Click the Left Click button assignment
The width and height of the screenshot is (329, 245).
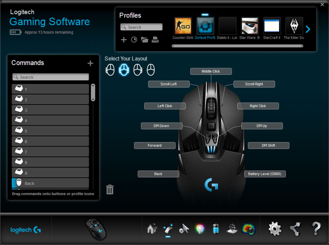pyautogui.click(x=165, y=106)
